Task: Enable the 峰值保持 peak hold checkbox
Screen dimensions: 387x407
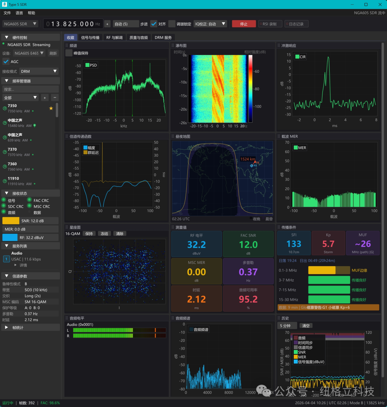Action: tap(69, 53)
